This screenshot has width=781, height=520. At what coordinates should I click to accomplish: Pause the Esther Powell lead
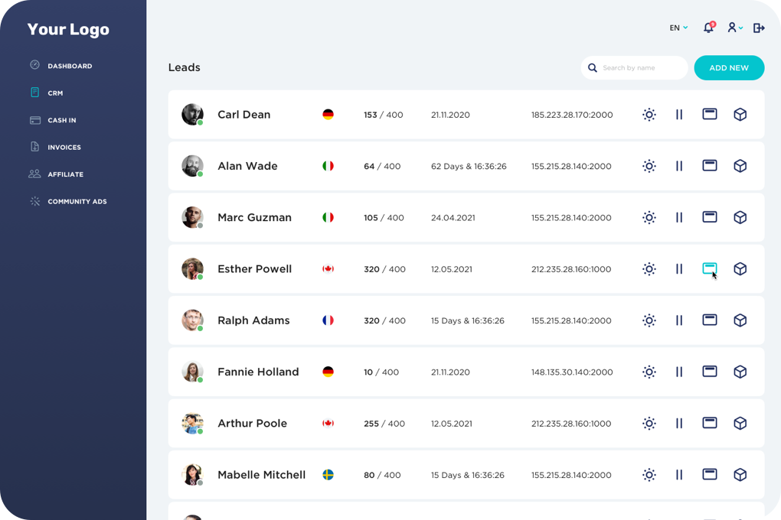[x=679, y=269]
